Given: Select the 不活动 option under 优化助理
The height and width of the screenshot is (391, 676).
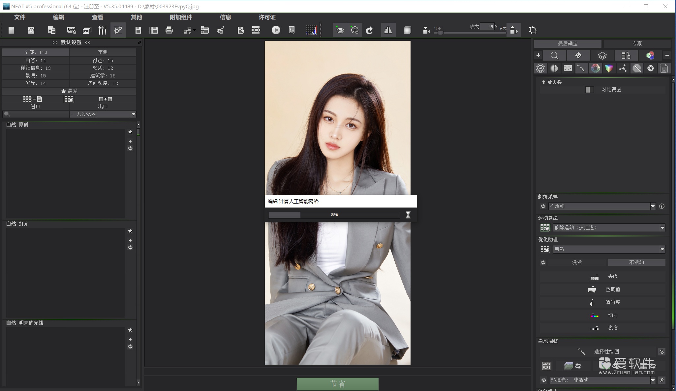Looking at the screenshot, I should [x=636, y=262].
